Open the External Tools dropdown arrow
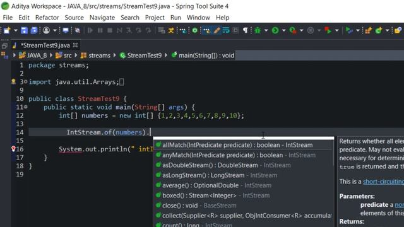404x227 pixels. (x=358, y=30)
